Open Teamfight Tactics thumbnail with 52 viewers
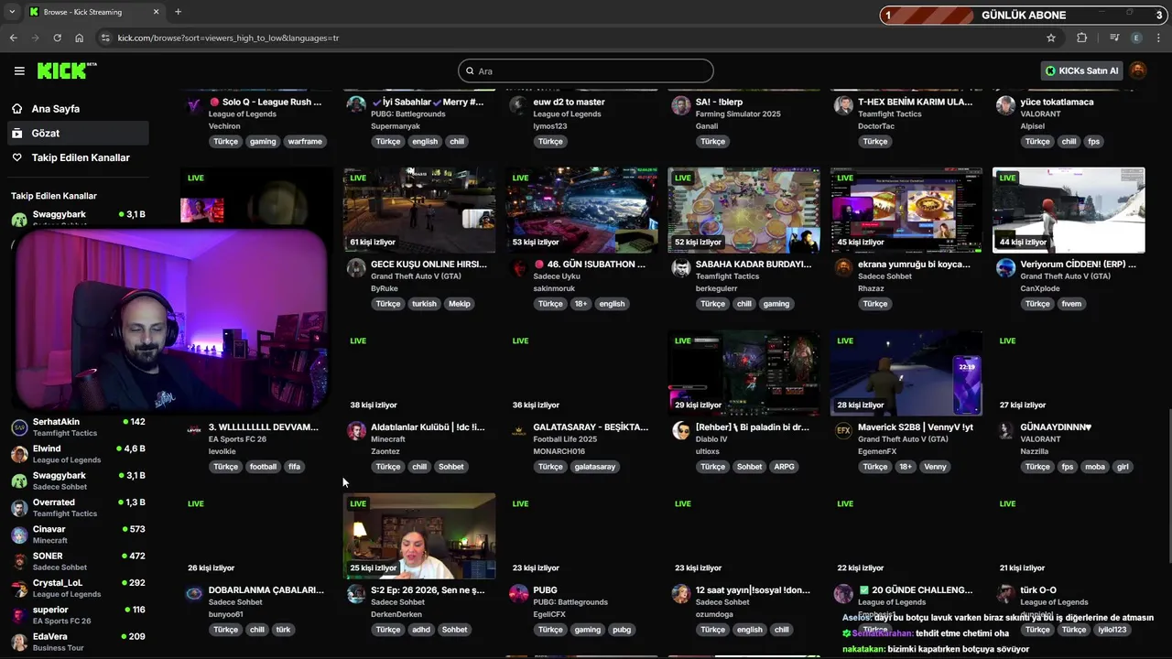 click(x=743, y=210)
